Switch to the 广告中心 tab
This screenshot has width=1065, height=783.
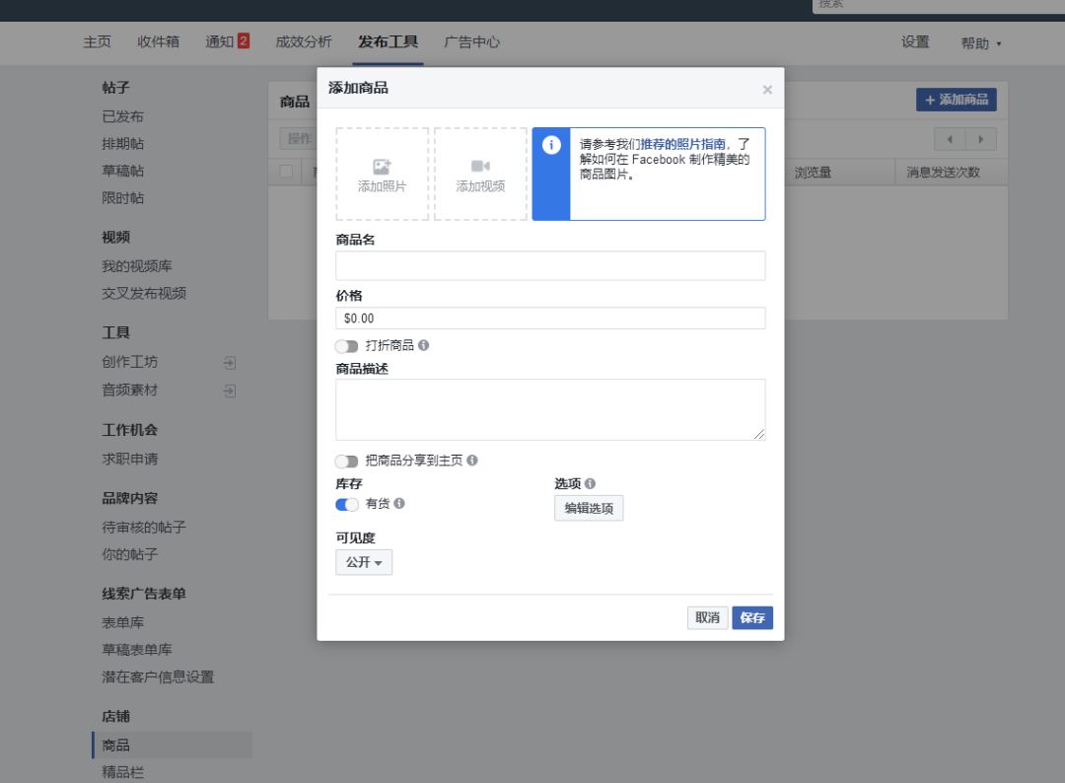coord(471,43)
